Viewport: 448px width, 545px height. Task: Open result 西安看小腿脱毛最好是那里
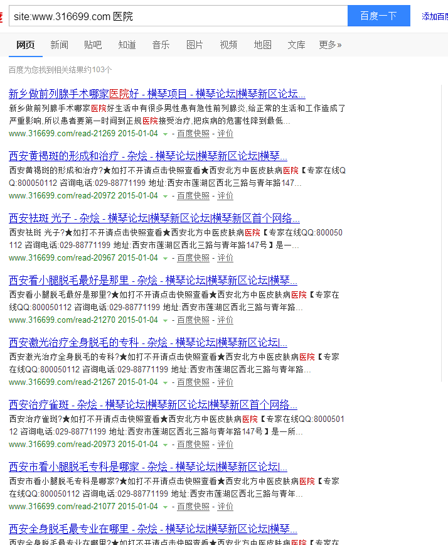(153, 280)
